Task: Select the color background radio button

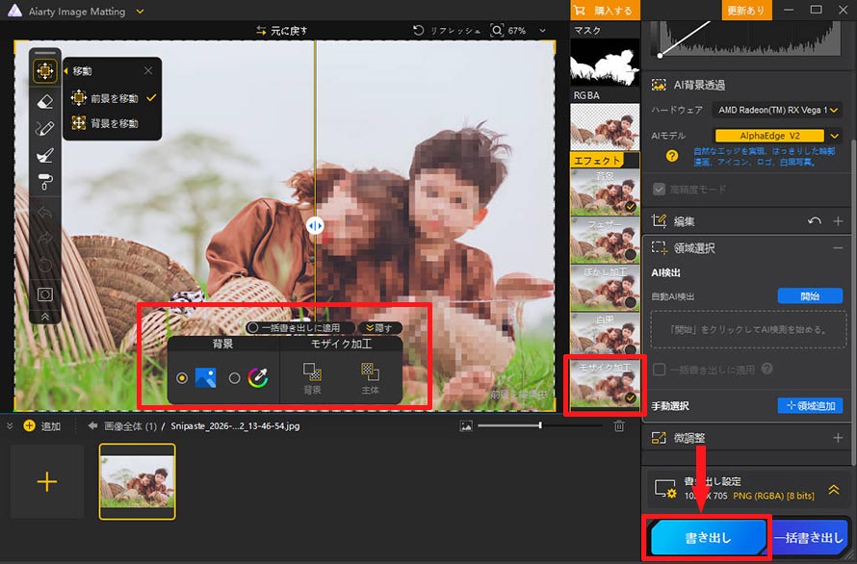Action: pos(235,377)
